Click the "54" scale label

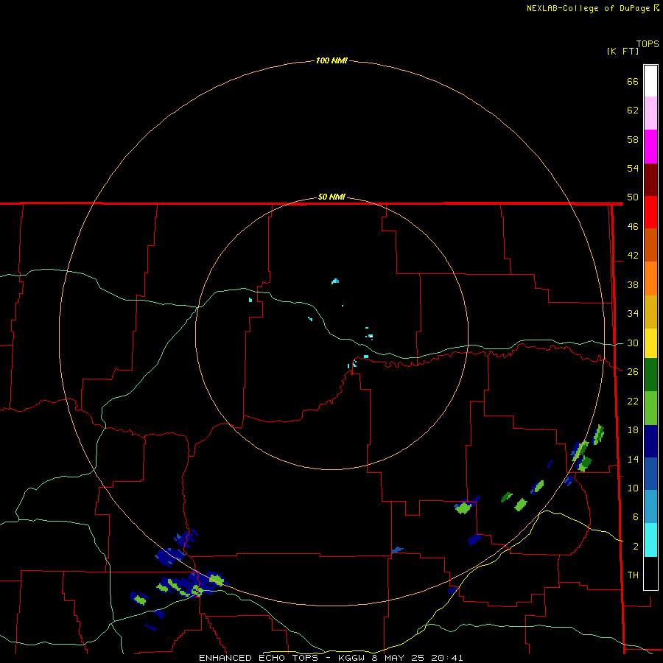633,168
